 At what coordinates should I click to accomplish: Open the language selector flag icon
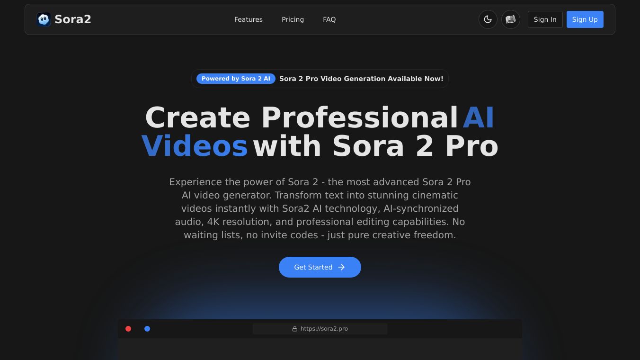pos(511,19)
